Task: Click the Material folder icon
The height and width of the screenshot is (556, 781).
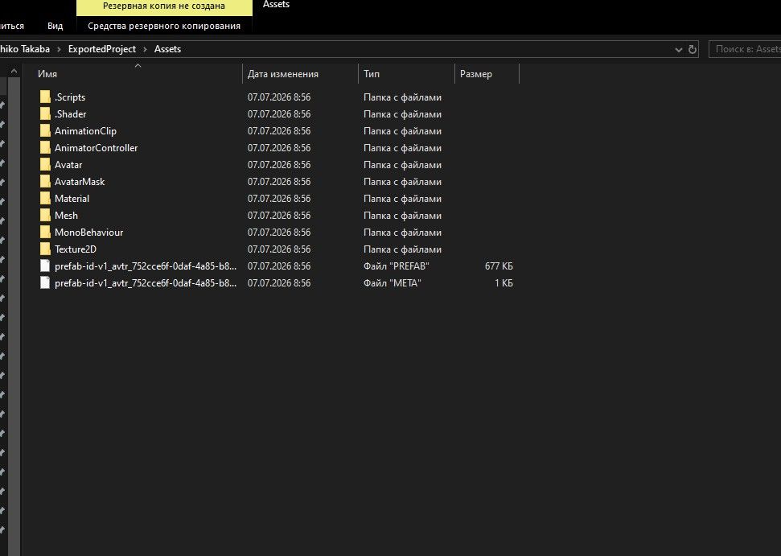Action: [45, 199]
